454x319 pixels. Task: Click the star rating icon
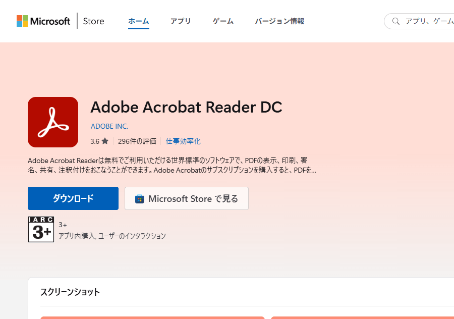(105, 141)
